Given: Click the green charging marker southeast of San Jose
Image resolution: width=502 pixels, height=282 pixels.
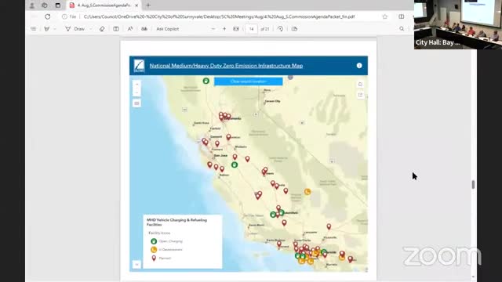Looking at the screenshot, I should coord(235,165).
